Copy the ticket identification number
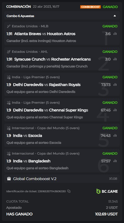 [x=69, y=191]
